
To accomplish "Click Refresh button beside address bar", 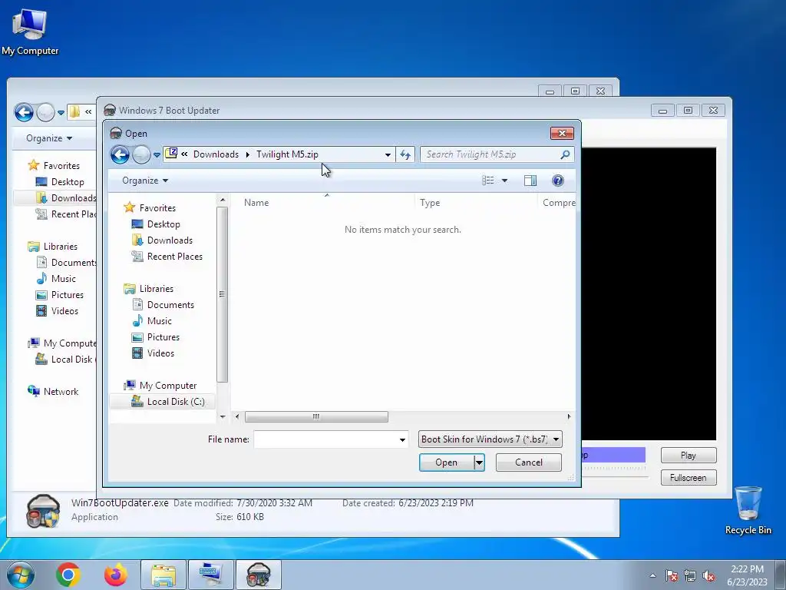I will (405, 154).
